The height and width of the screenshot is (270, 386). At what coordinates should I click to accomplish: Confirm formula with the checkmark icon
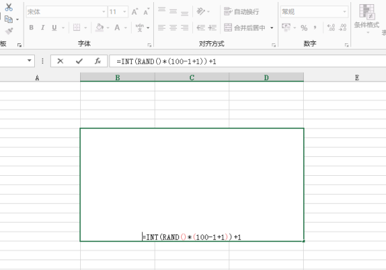pyautogui.click(x=79, y=61)
